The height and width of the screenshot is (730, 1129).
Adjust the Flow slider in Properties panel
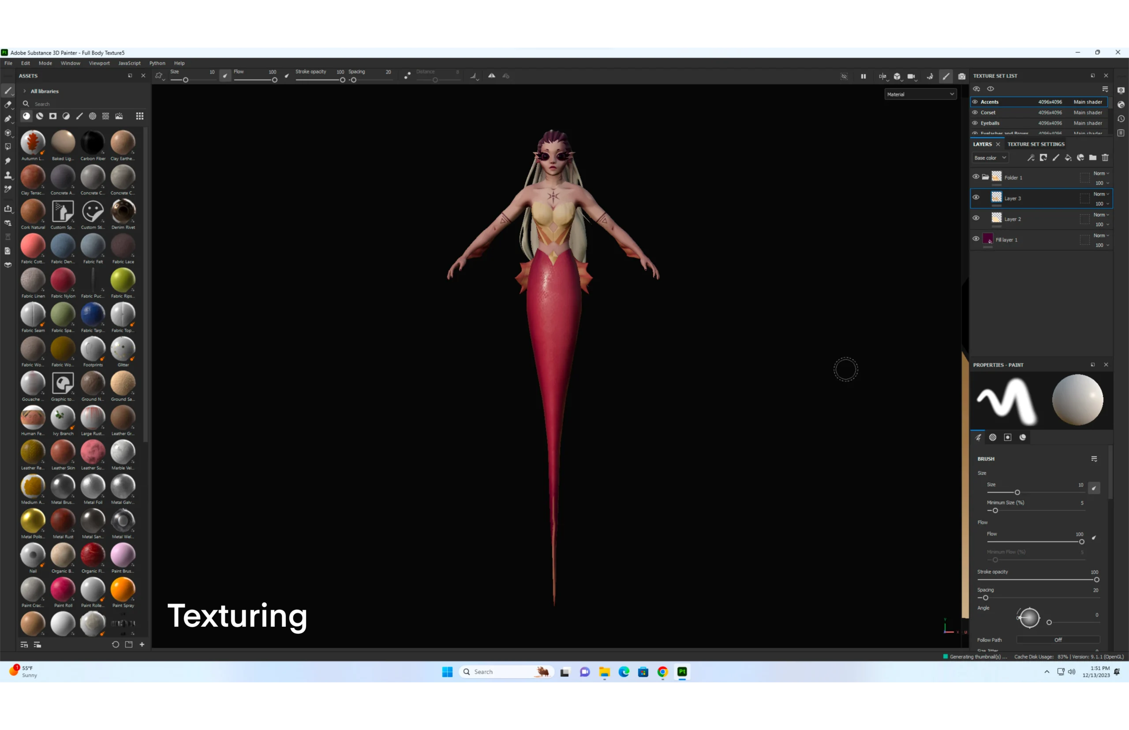1036,542
